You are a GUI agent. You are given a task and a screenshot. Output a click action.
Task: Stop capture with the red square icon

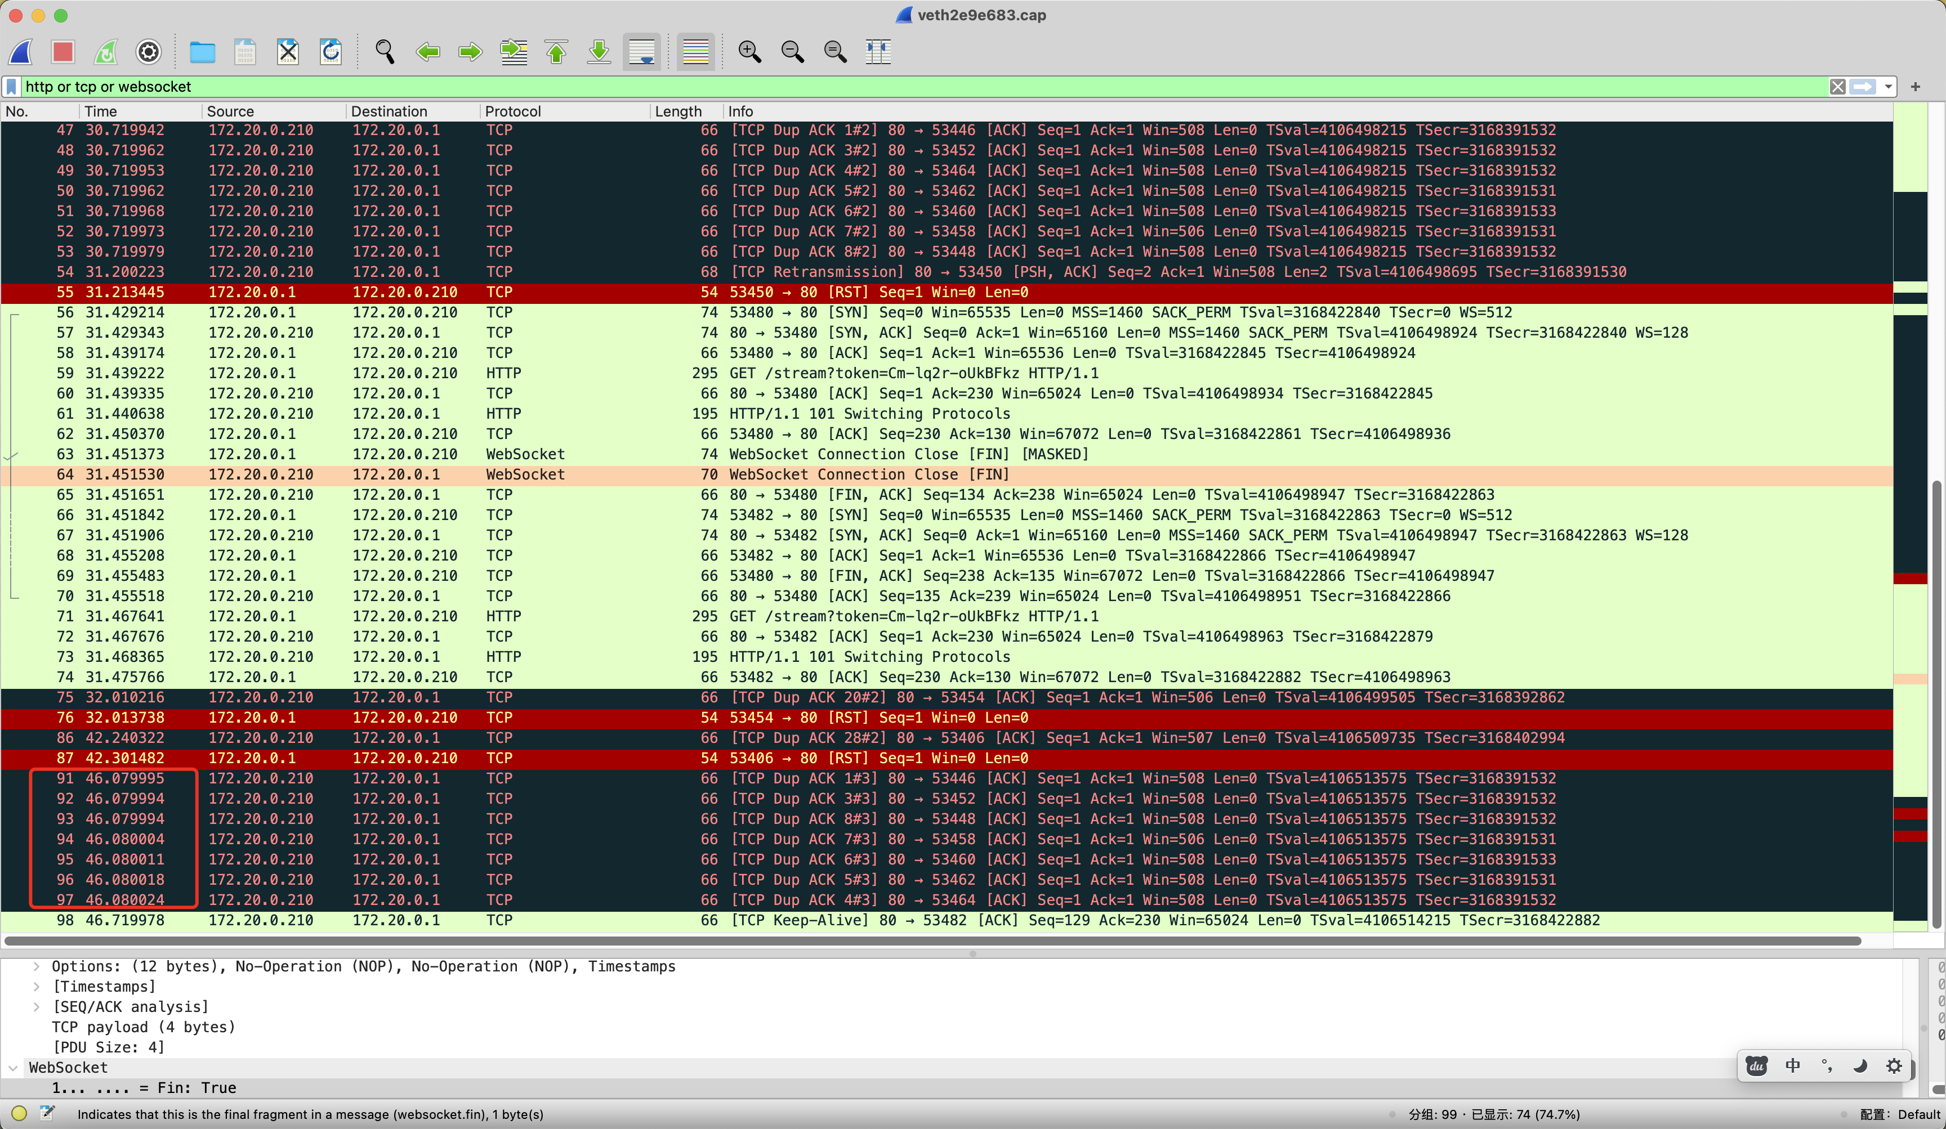click(63, 52)
